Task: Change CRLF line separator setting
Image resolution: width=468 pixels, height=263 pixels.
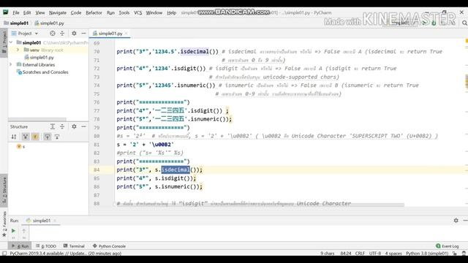Action: pyautogui.click(x=360, y=254)
